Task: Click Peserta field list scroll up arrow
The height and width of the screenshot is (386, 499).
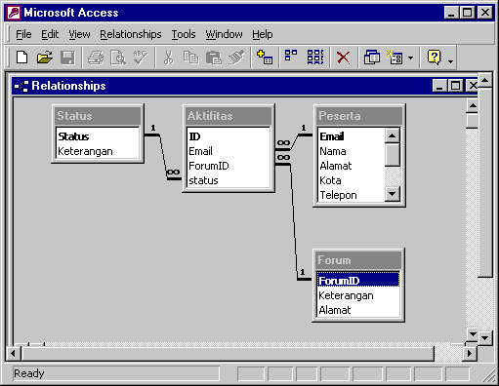Action: click(393, 135)
